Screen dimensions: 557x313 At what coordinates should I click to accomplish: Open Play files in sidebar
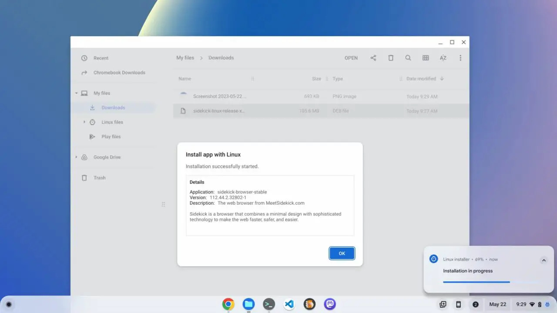(111, 137)
